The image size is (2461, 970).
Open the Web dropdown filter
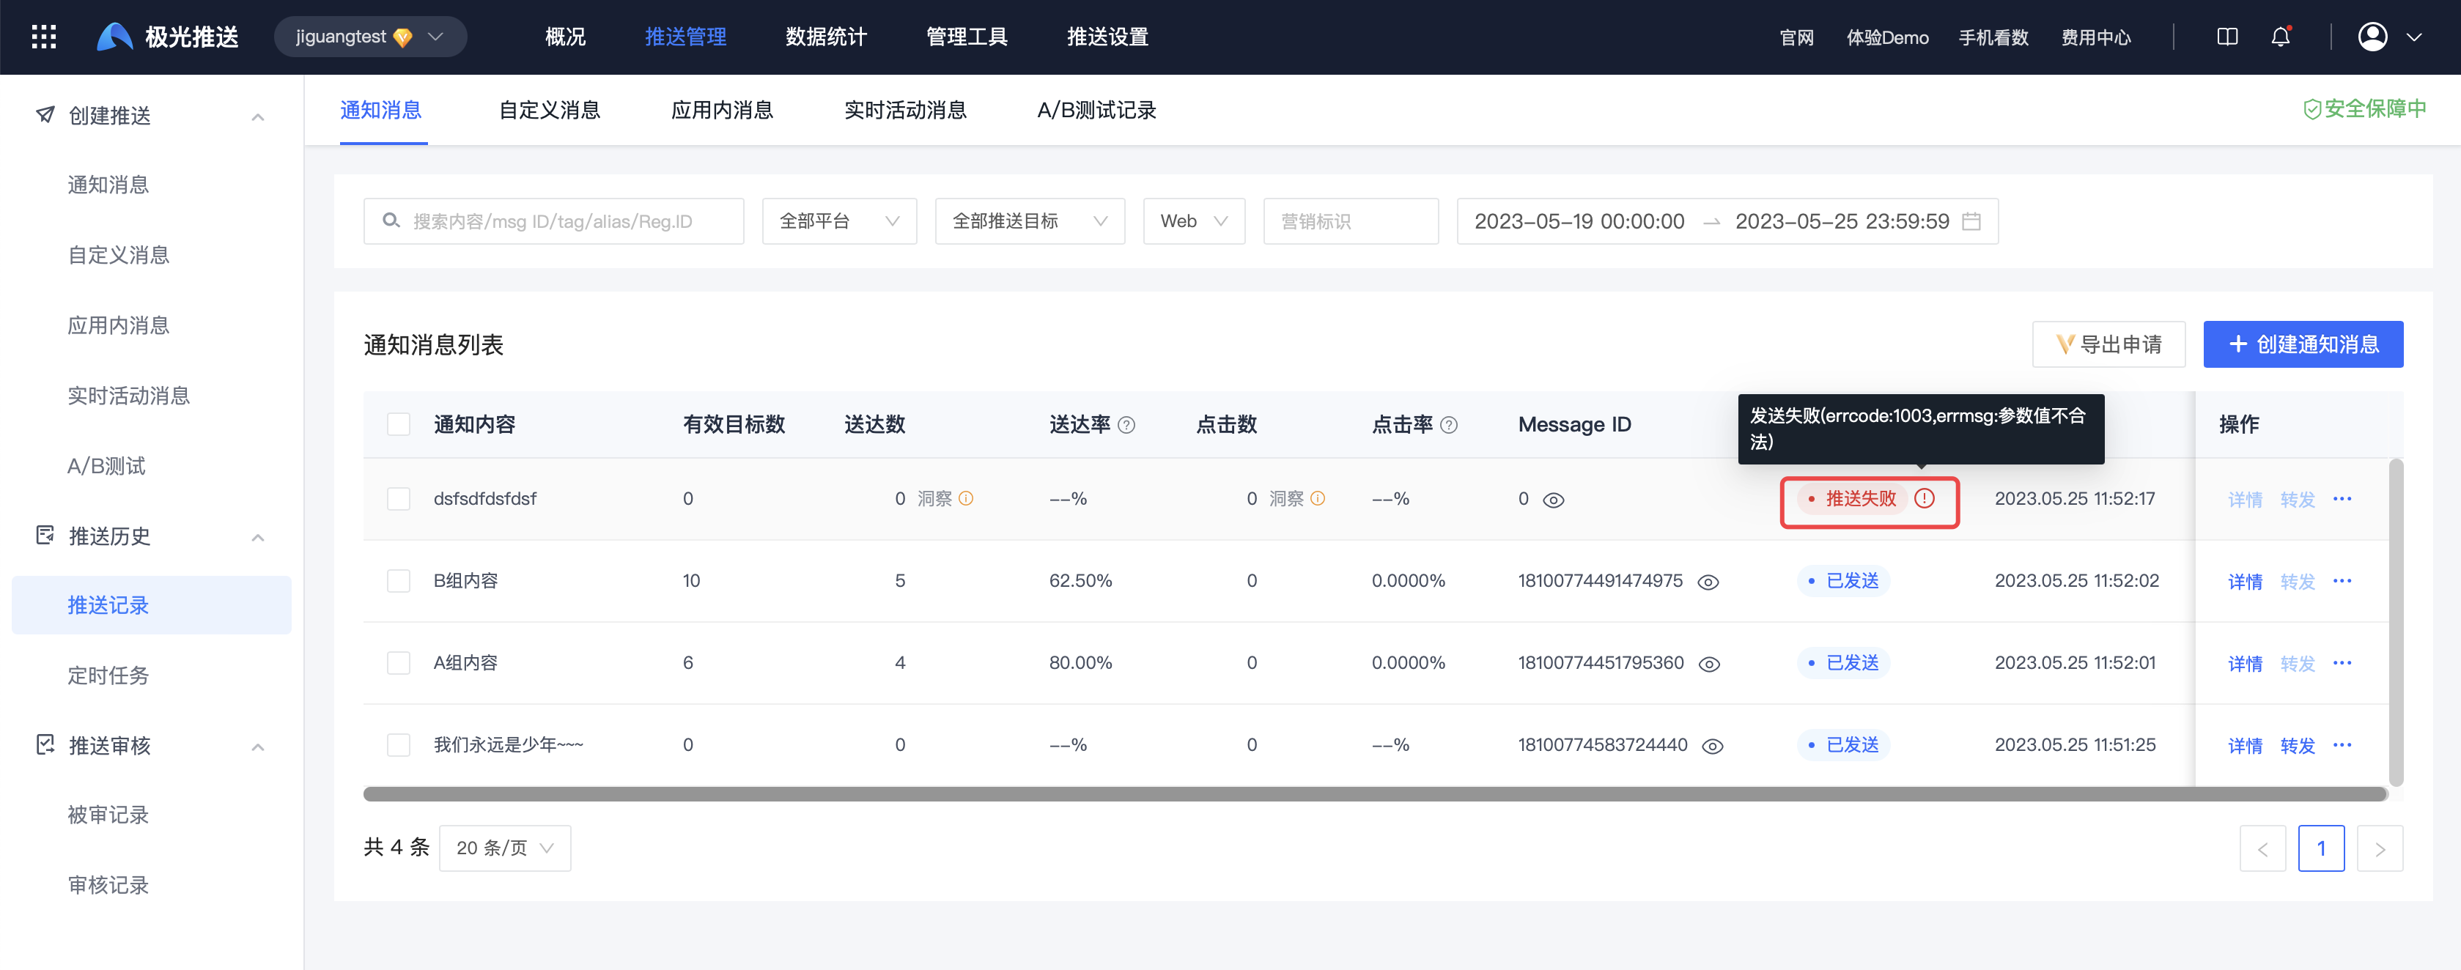[1194, 221]
